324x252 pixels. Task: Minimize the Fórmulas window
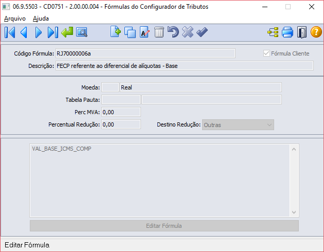point(265,7)
